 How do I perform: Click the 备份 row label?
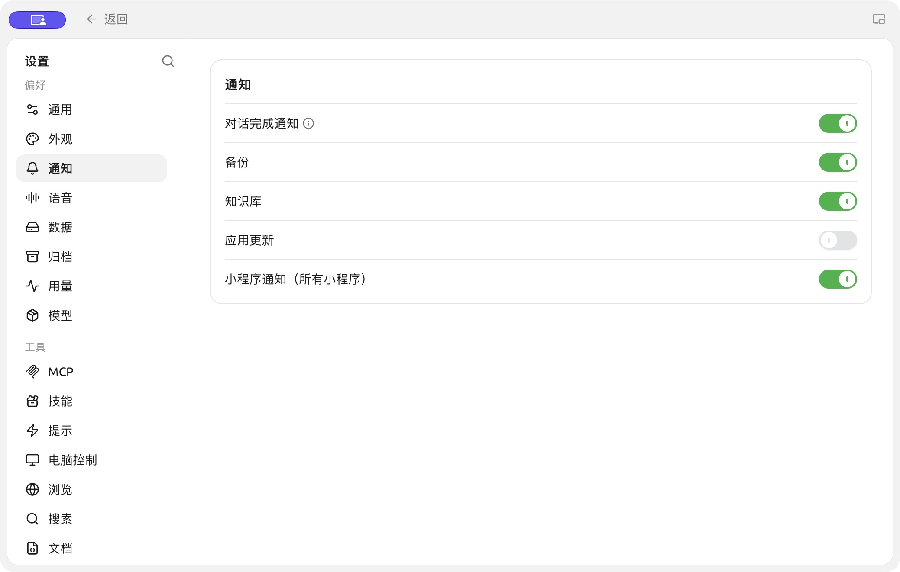pos(237,162)
